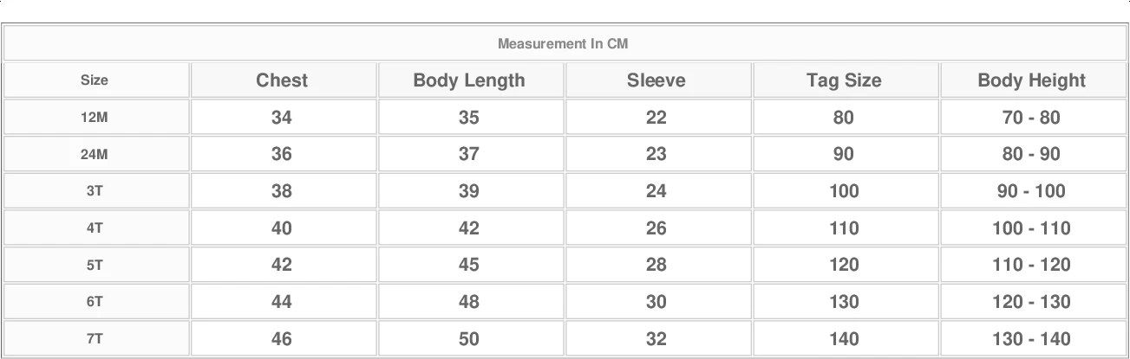1130x359 pixels.
Task: Select the sleeve value 26 cell
Action: pos(656,228)
